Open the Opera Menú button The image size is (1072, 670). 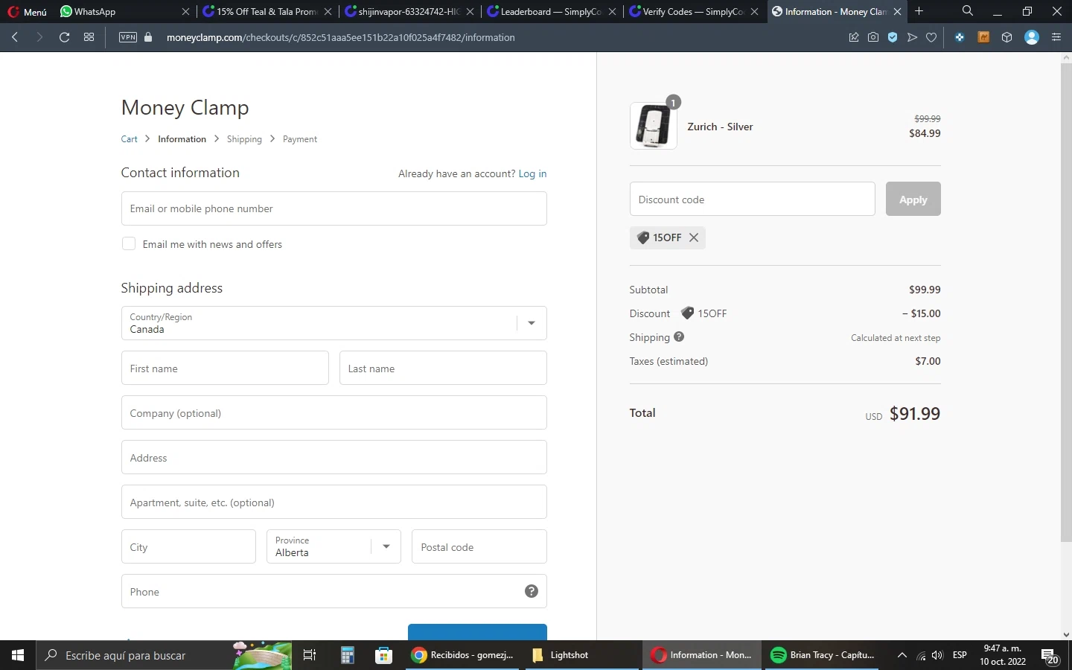tap(28, 12)
